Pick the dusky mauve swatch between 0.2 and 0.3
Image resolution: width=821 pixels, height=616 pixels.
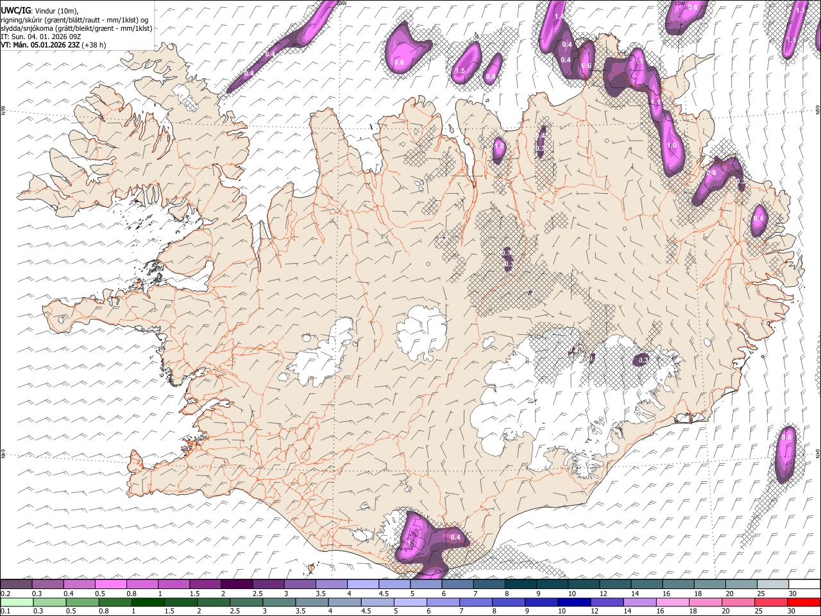[16, 585]
